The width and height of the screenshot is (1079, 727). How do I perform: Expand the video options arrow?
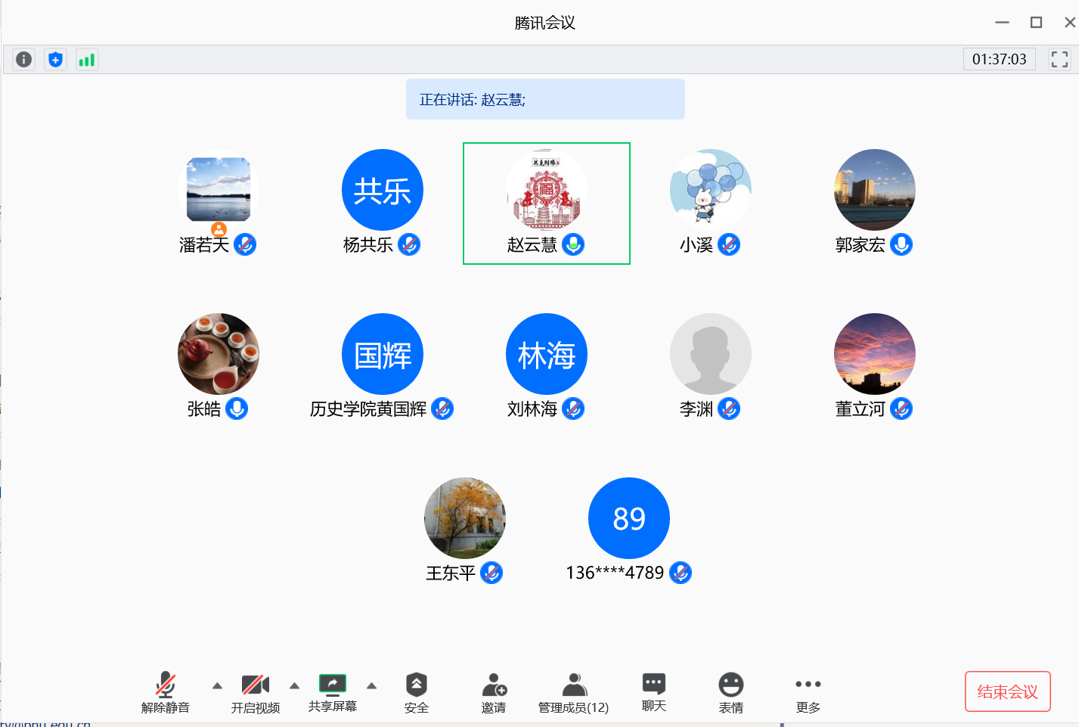[x=294, y=685]
